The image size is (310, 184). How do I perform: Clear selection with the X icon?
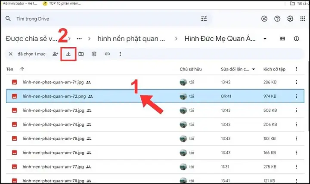click(11, 54)
